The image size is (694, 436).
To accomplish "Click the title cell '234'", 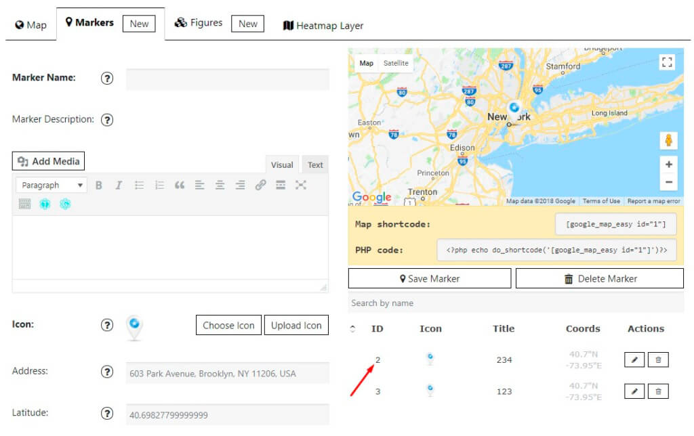I will [504, 360].
